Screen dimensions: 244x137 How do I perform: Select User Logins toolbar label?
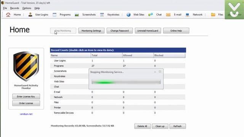click(x=42, y=14)
